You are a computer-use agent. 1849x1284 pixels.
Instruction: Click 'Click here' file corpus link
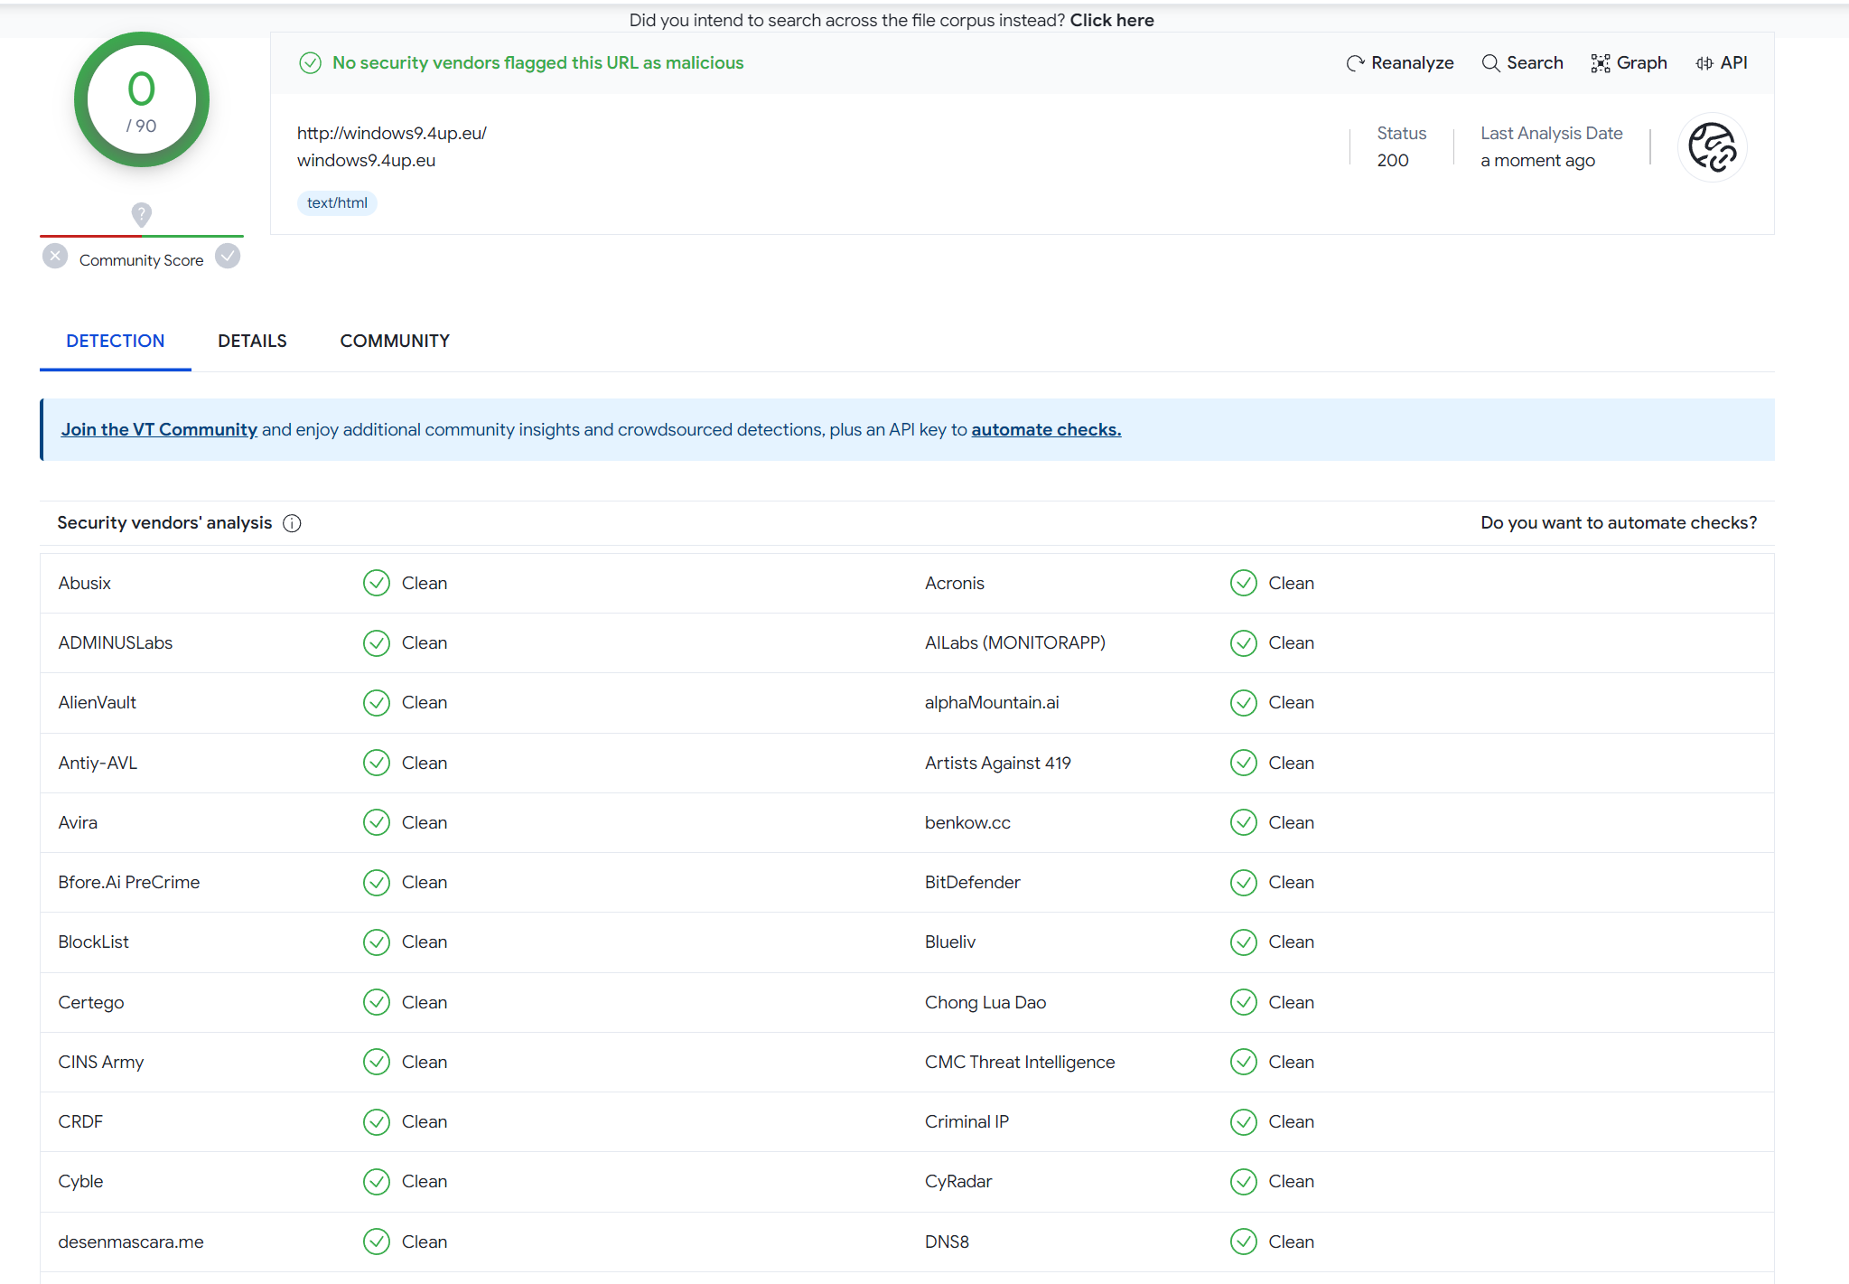1112,20
